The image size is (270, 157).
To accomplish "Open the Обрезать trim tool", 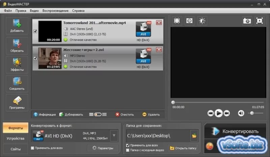I will (17, 45).
